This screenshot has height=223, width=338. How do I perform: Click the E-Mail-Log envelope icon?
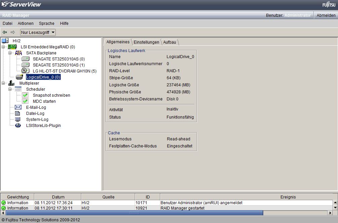pos(18,107)
